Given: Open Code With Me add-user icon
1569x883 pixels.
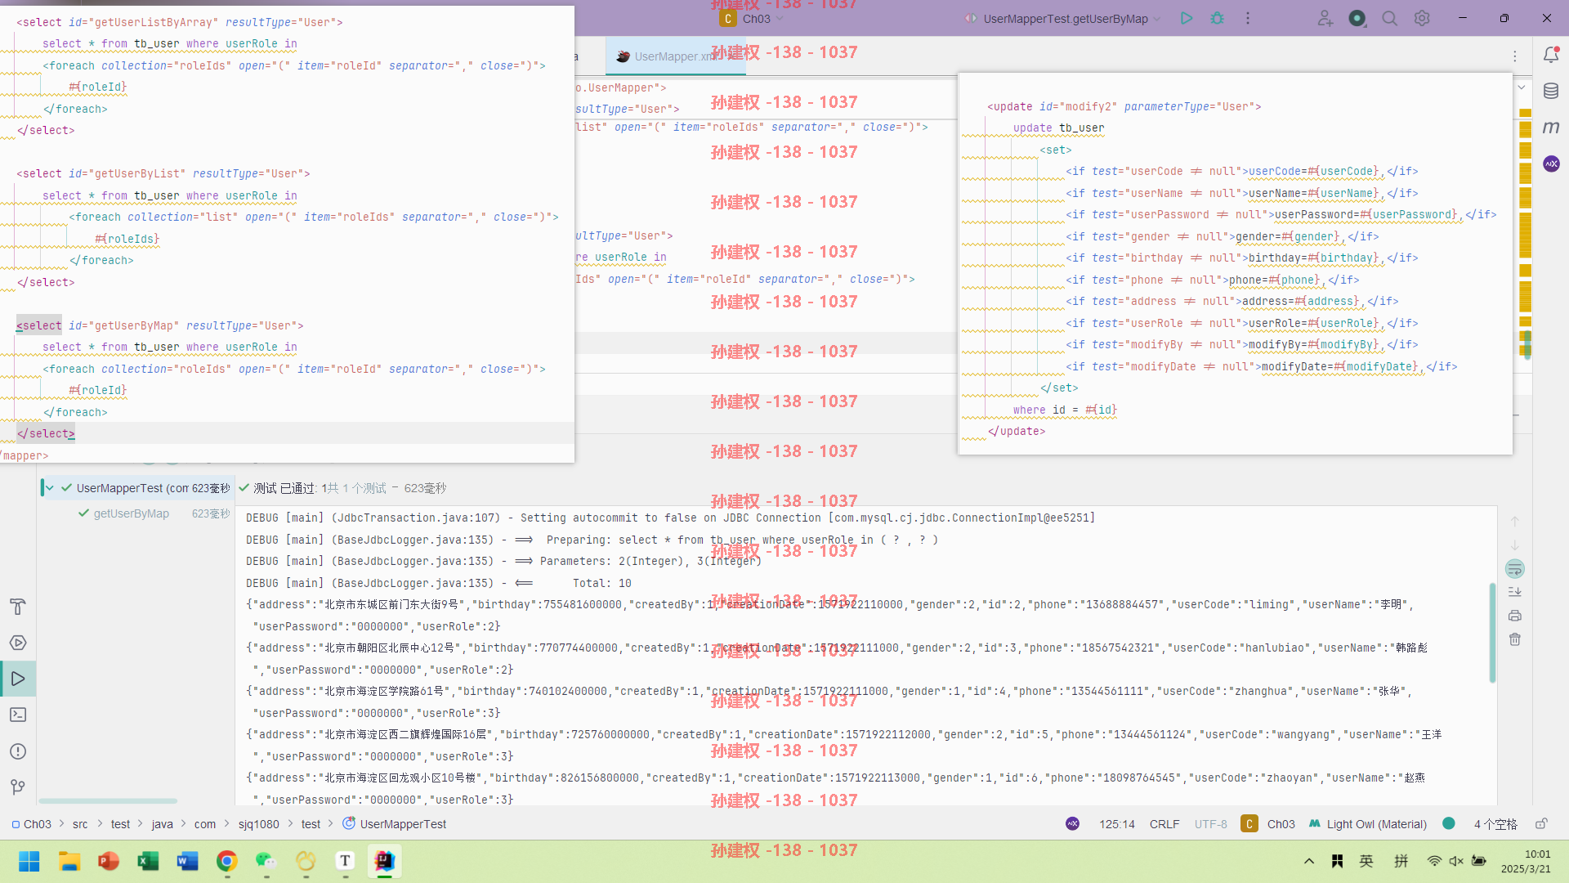Looking at the screenshot, I should click(x=1325, y=18).
